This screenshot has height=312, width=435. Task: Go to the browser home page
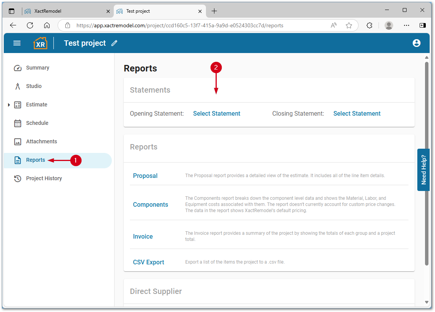(47, 25)
